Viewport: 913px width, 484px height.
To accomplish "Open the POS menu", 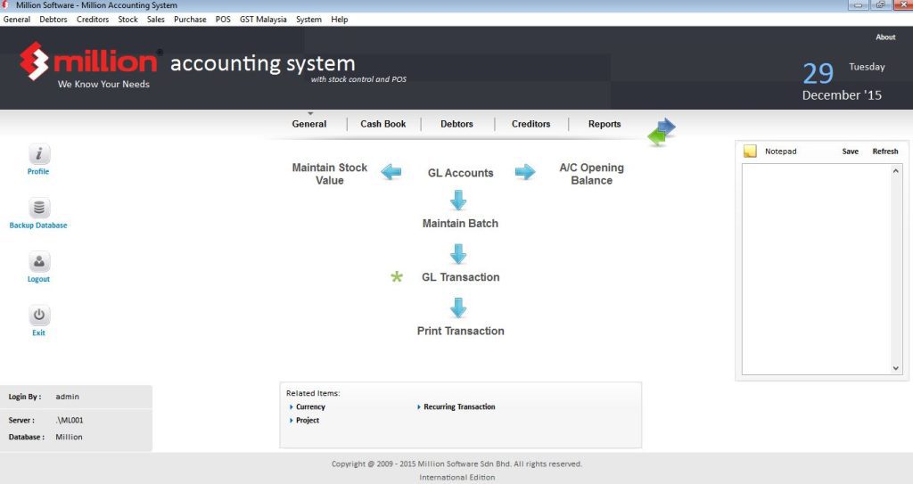I will [223, 20].
